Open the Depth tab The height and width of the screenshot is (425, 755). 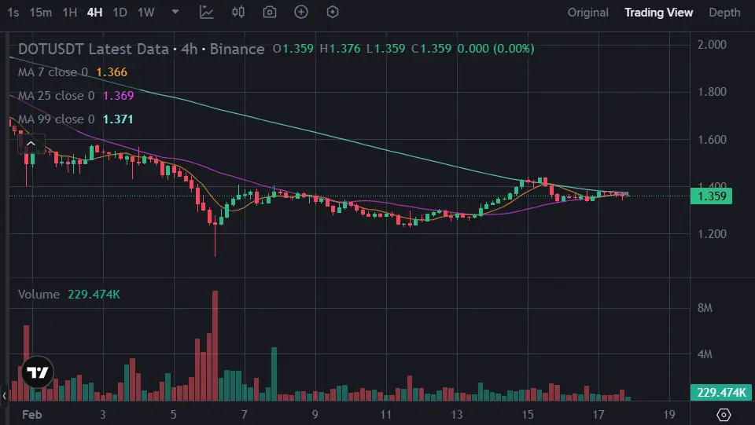[x=724, y=13]
